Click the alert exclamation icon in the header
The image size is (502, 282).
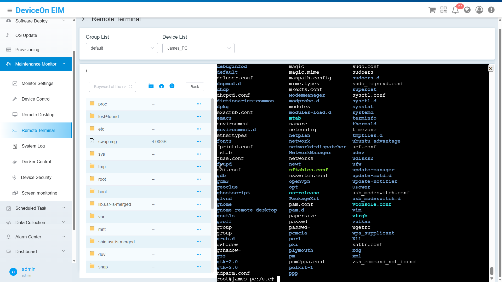pyautogui.click(x=491, y=10)
